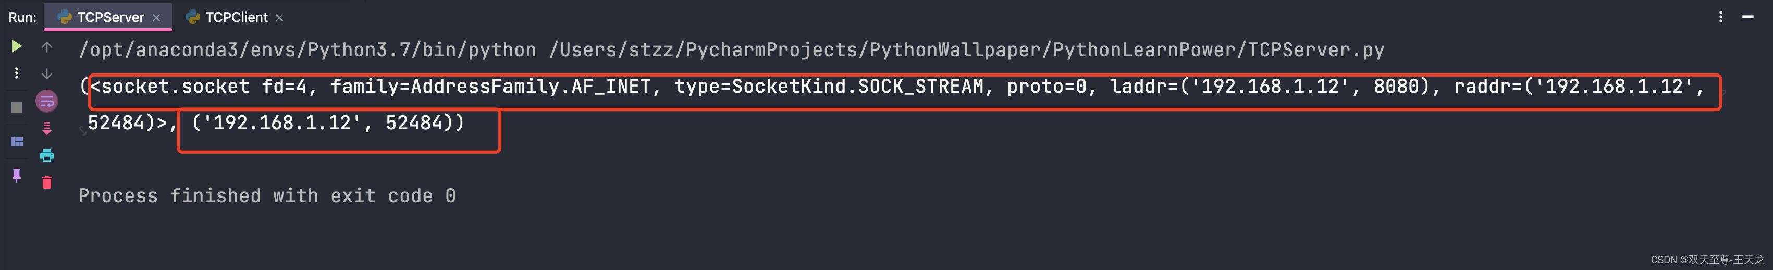
Task: Open Restore Layout icon in run sidebar
Action: pyautogui.click(x=17, y=141)
